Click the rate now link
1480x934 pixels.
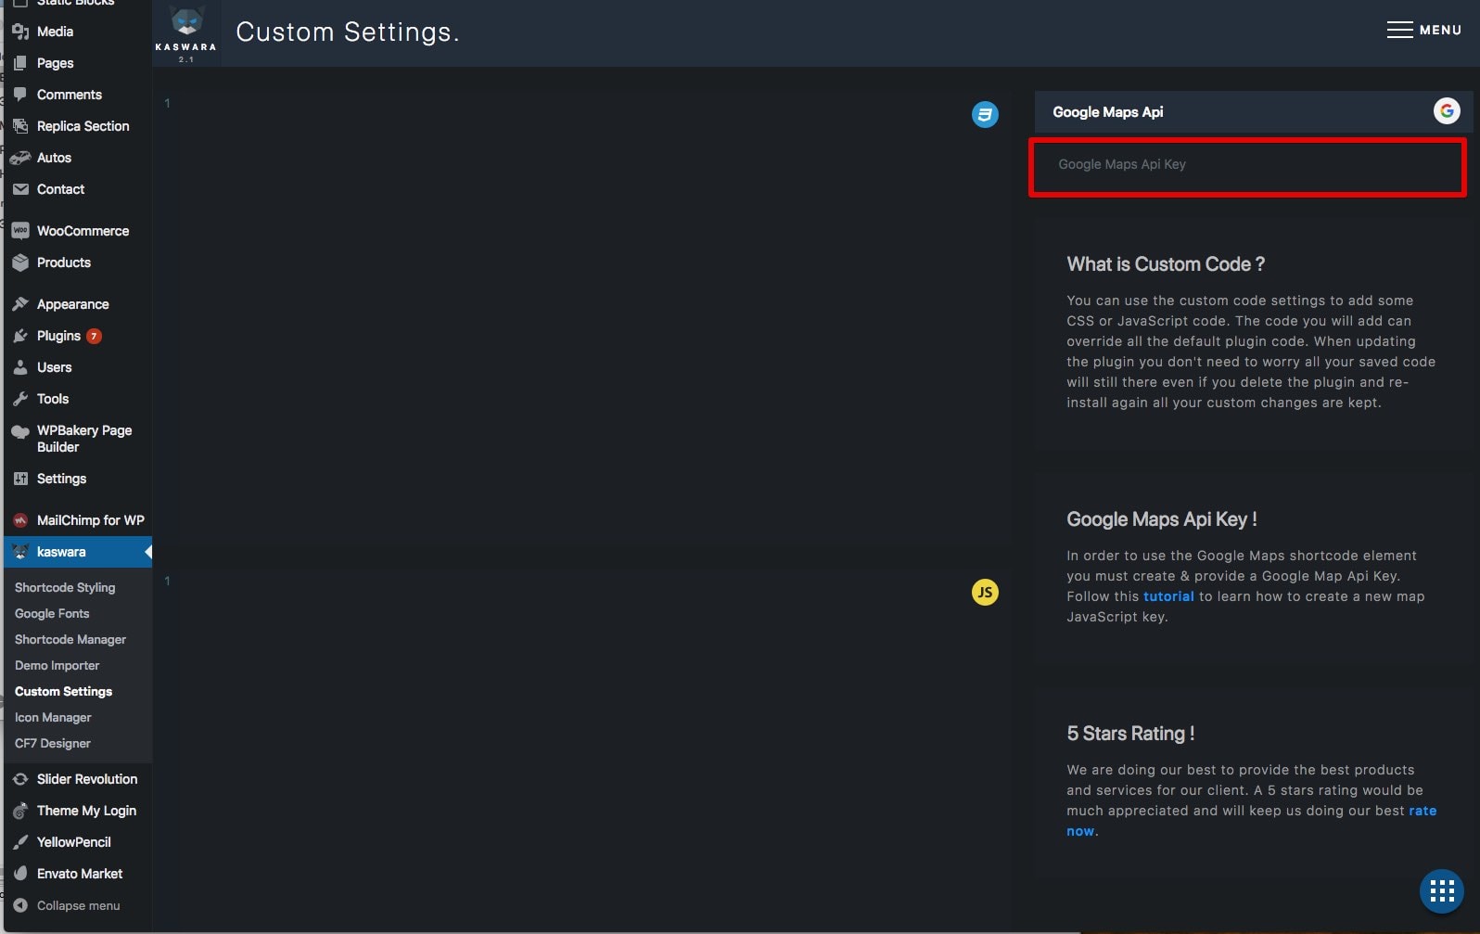(1423, 811)
